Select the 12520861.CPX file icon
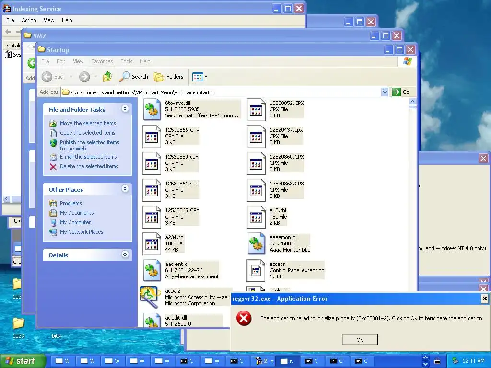This screenshot has height=368, width=491. [x=152, y=190]
